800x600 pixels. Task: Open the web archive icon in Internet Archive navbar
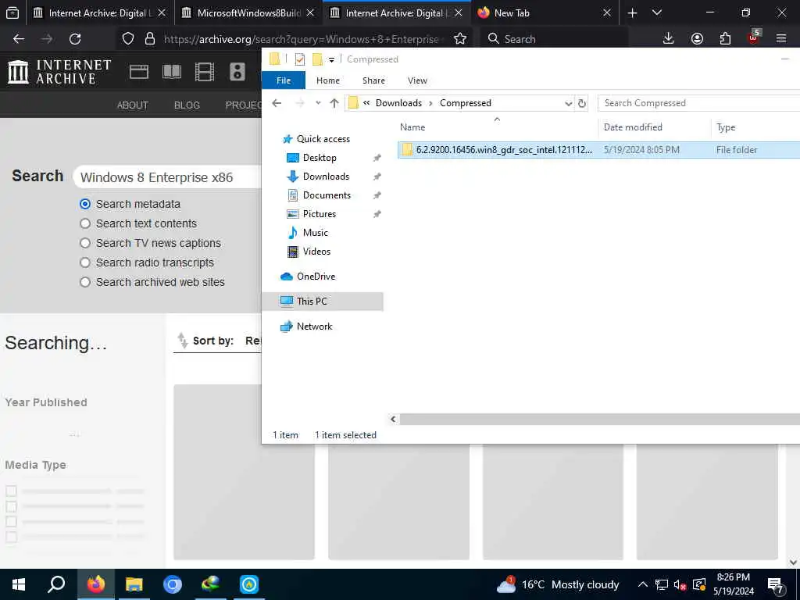(x=139, y=72)
